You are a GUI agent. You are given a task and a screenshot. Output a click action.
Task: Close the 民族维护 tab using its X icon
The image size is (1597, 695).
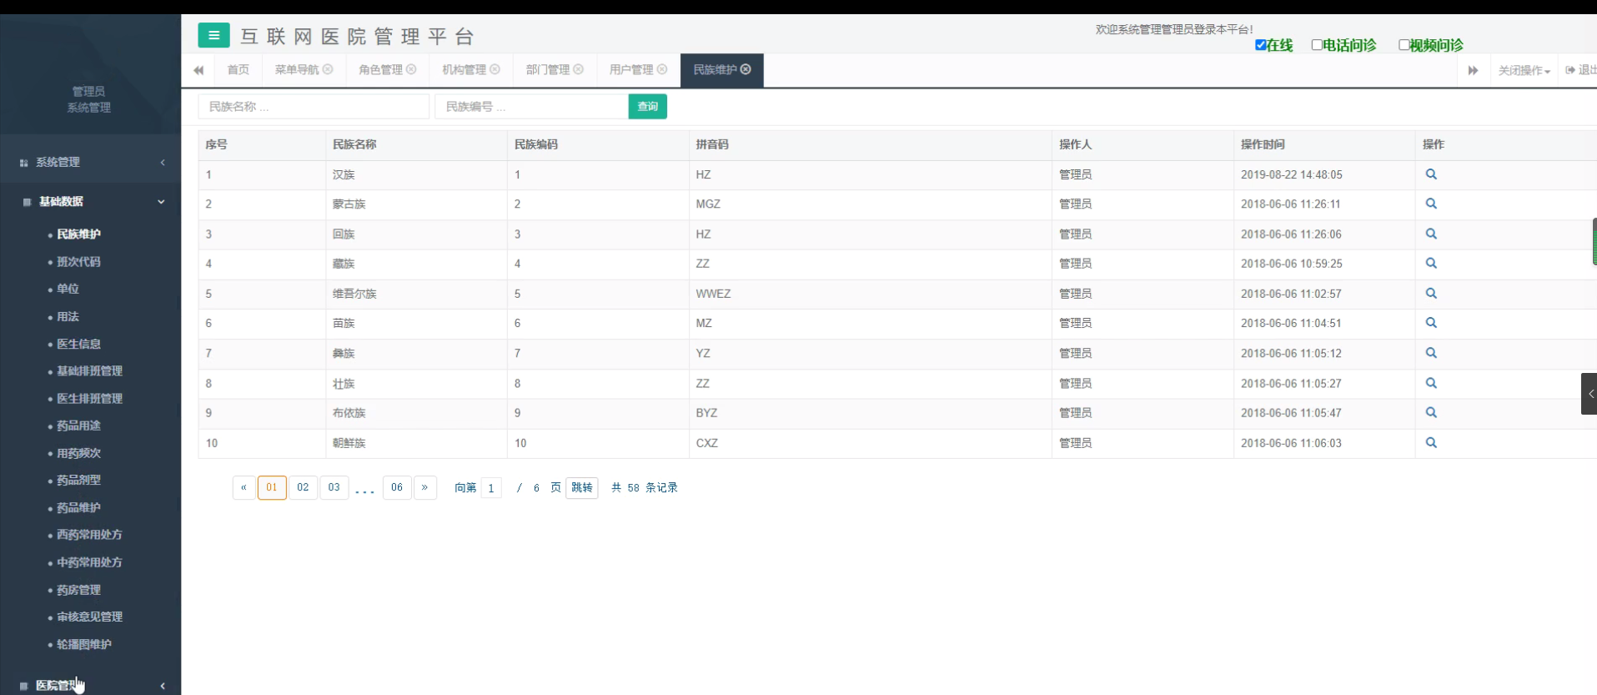[746, 69]
